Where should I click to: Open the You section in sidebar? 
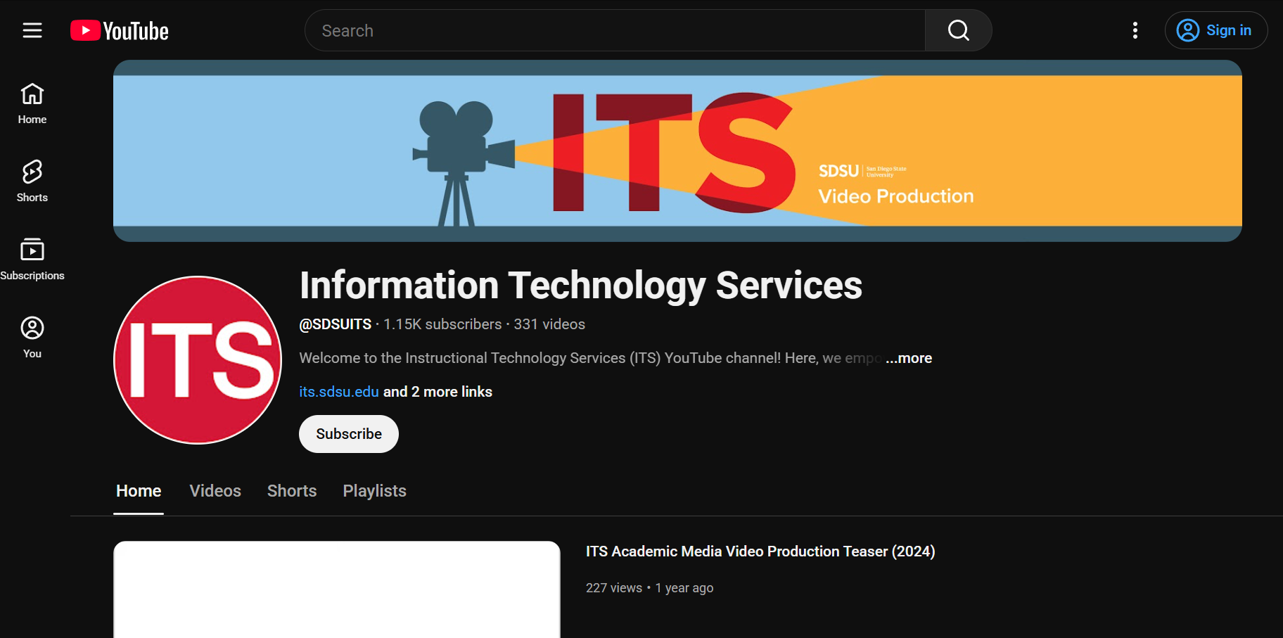[32, 338]
